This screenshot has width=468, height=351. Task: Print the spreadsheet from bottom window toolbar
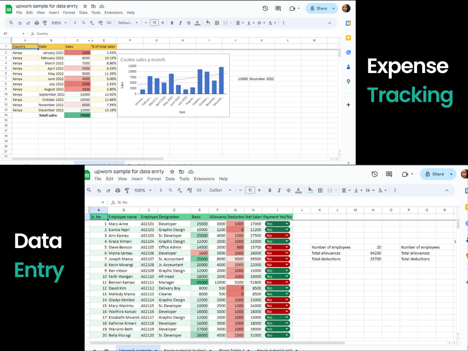pyautogui.click(x=117, y=190)
